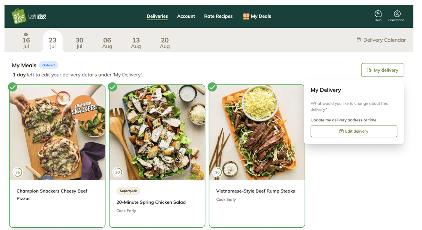Open the Spring Chicken Salad photo
The image size is (422, 230).
point(157,133)
